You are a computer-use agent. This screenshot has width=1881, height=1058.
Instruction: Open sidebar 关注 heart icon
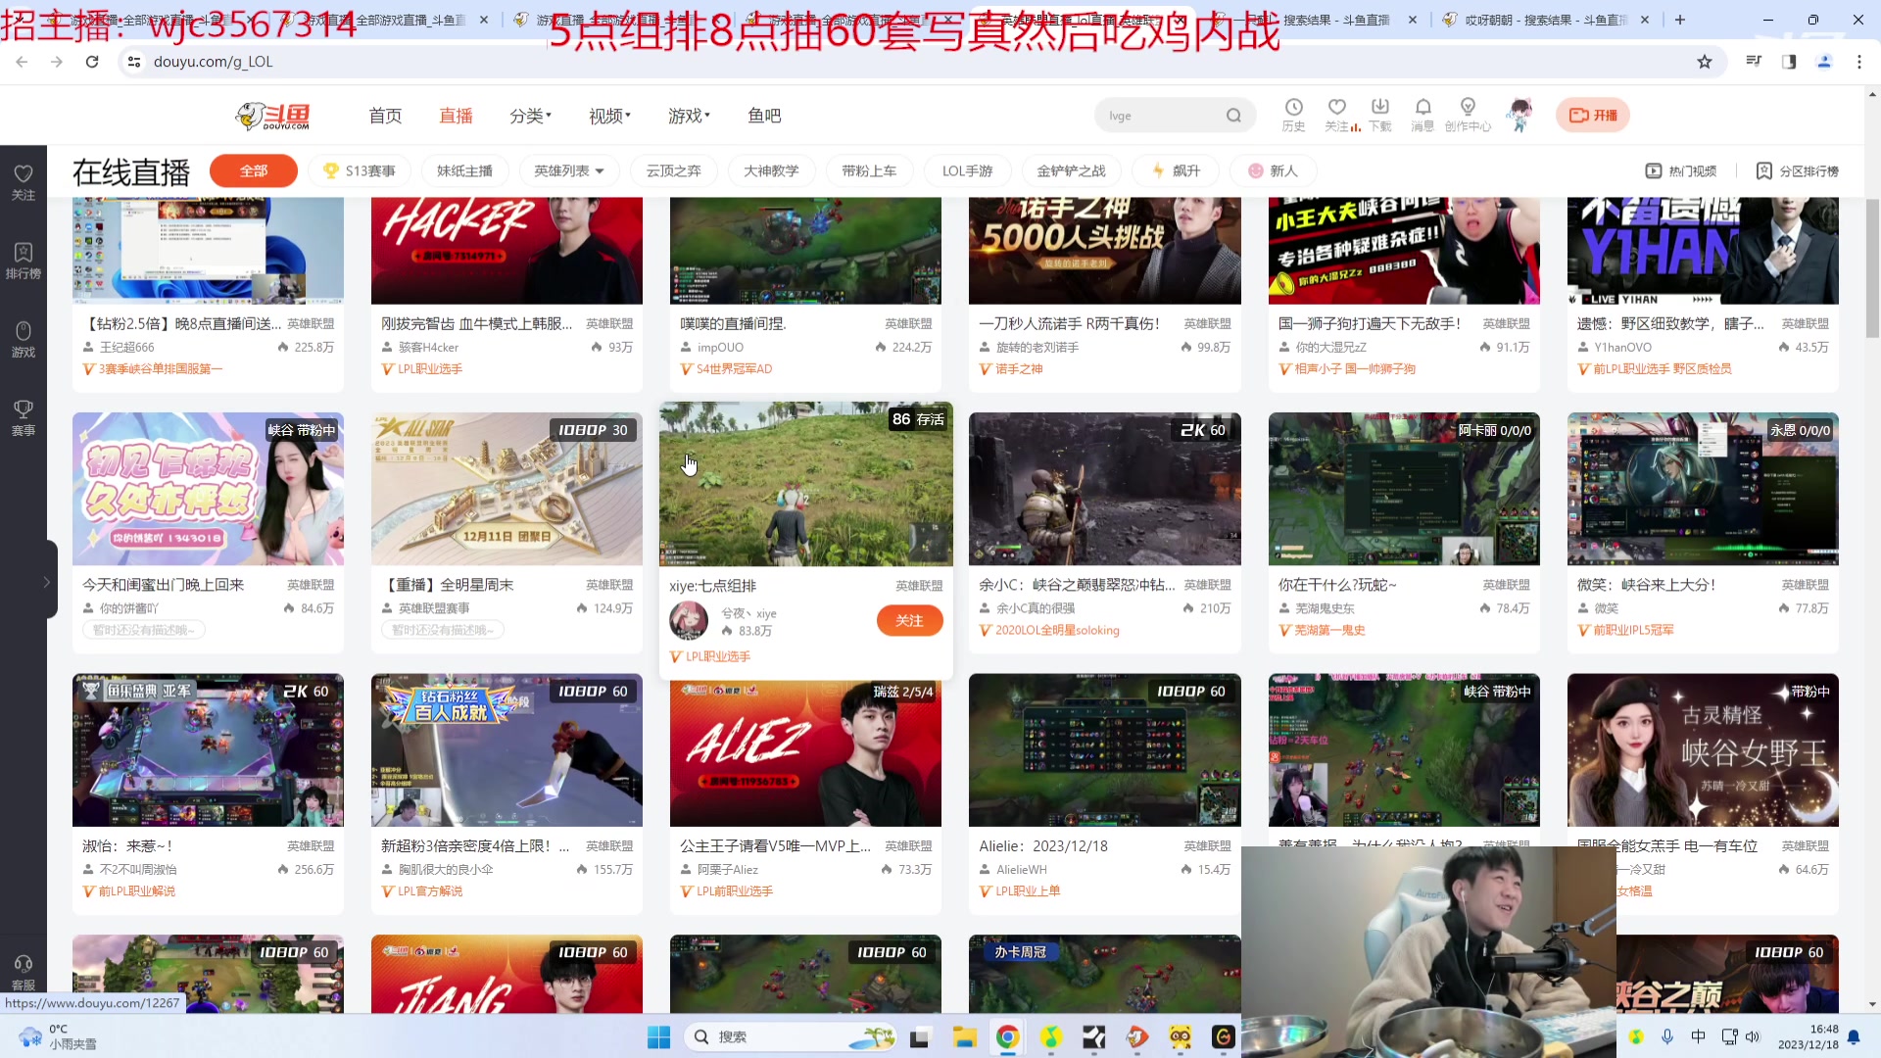pos(24,182)
